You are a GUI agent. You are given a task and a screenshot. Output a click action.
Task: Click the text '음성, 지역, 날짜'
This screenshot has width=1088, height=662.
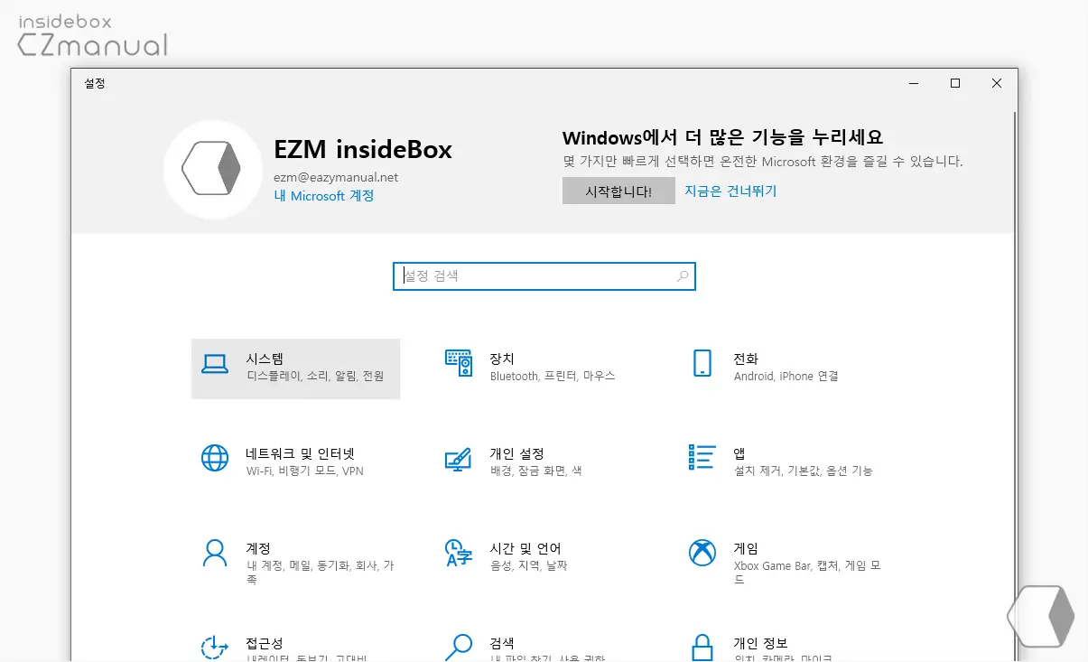tap(529, 565)
